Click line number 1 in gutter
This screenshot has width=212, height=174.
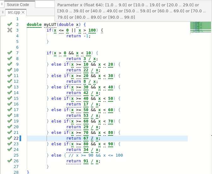point(17,19)
